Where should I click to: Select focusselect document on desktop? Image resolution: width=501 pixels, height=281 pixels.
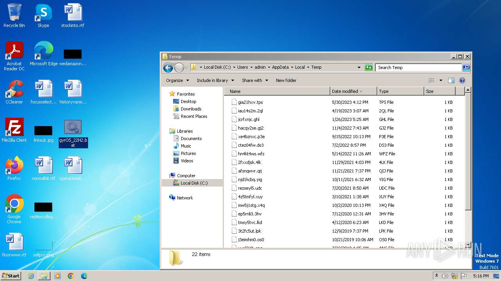pos(43,92)
